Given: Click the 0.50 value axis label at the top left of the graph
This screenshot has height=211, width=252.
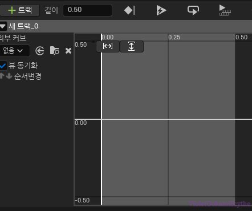Looking at the screenshot, I should tap(81, 45).
